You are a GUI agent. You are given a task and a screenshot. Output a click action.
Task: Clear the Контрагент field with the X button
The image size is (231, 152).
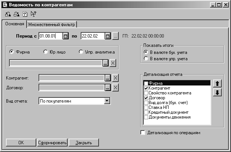(115, 78)
